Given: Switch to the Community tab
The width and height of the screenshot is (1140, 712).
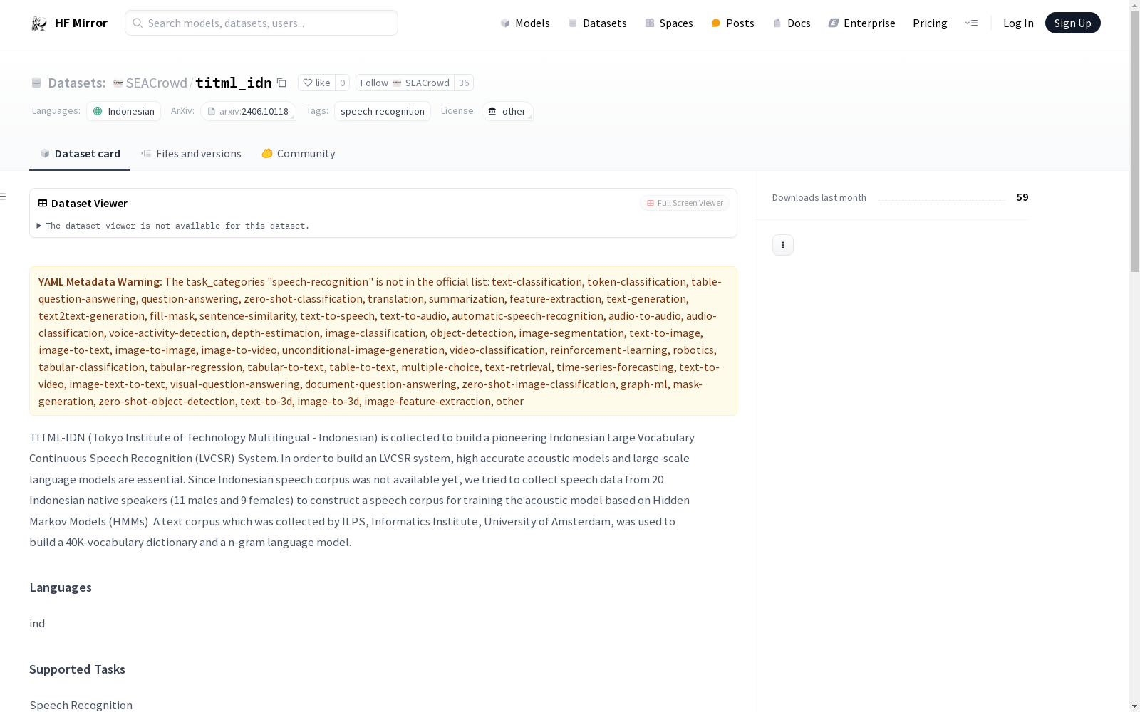Looking at the screenshot, I should click(x=298, y=153).
